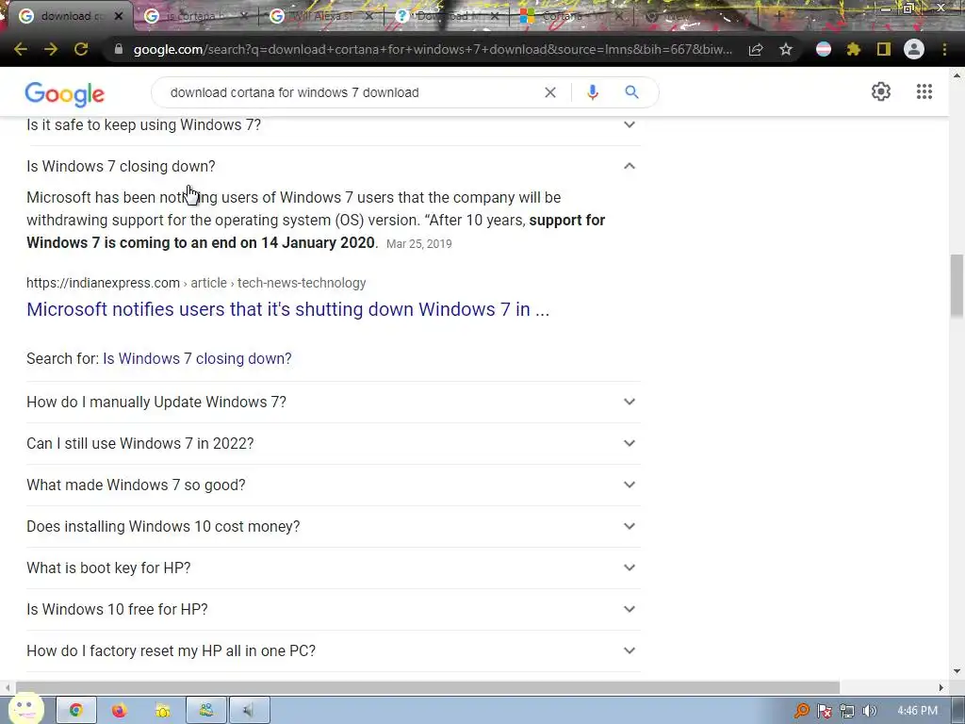Click the taskbar clock showing 4:46 PM
965x724 pixels.
pyautogui.click(x=917, y=711)
